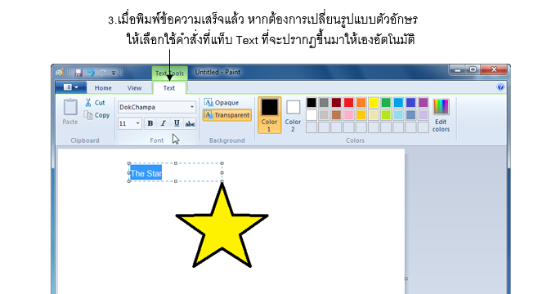556x294 pixels.
Task: Toggle Underline formatting button
Action: 177,123
